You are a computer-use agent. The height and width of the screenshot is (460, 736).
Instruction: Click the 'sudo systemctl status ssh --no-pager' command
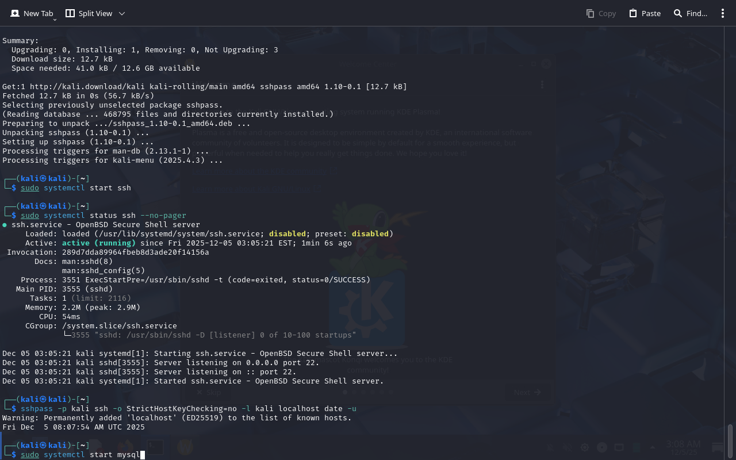[x=103, y=216]
